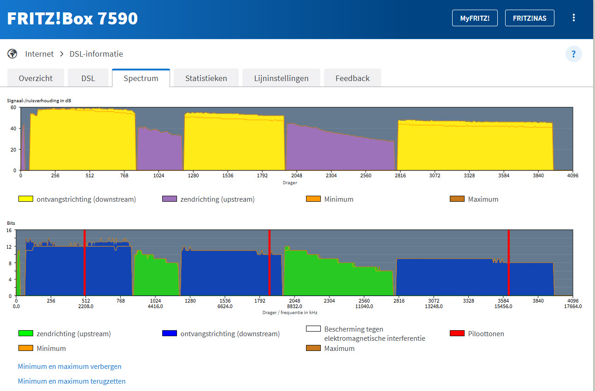The height and width of the screenshot is (391, 595).
Task: Click the globe Internet icon in breadcrumb
Action: [x=12, y=54]
